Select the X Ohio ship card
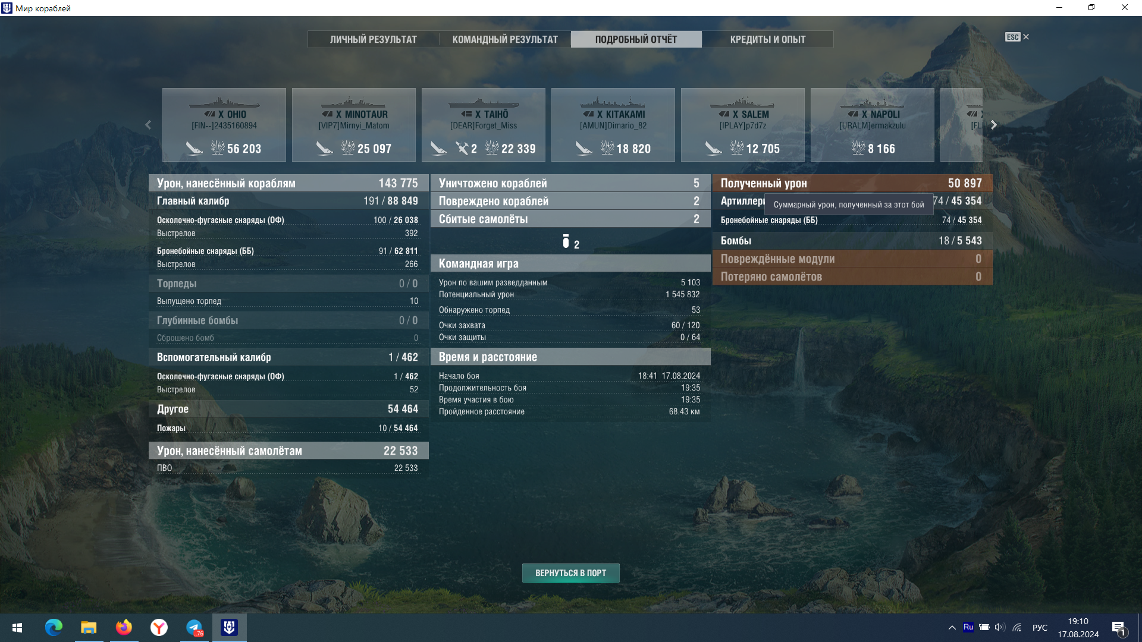 coord(224,125)
